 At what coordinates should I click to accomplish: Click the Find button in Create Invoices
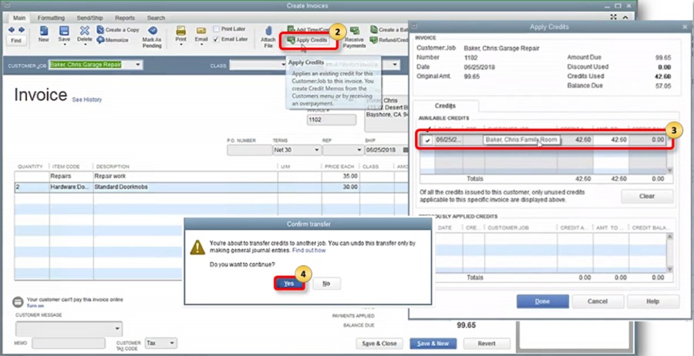point(16,41)
